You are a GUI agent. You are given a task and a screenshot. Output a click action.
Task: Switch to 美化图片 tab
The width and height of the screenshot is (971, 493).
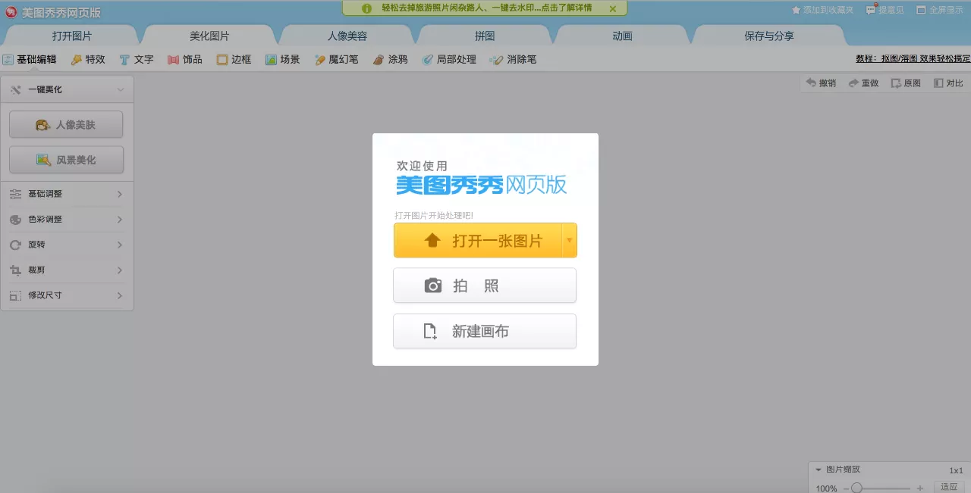tap(209, 36)
